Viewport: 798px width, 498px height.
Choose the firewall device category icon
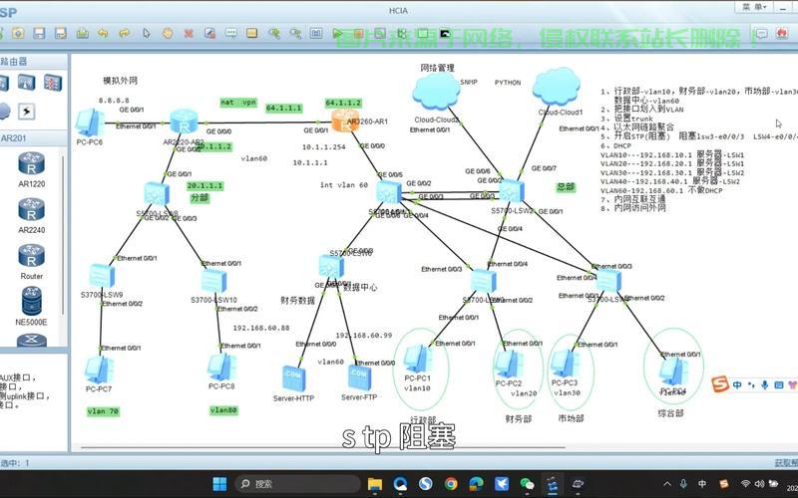(53, 83)
